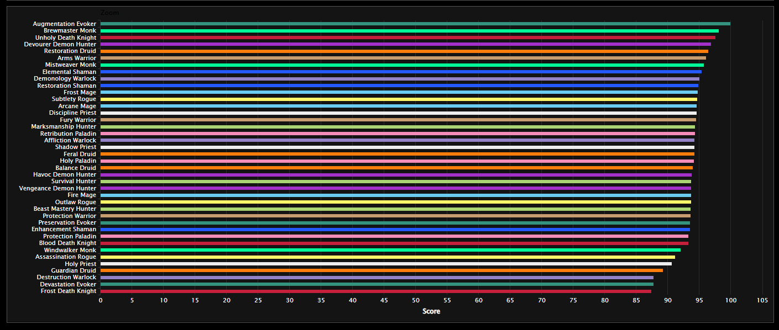Image resolution: width=779 pixels, height=330 pixels.
Task: Click the Feral Druid label
Action: pyautogui.click(x=80, y=154)
